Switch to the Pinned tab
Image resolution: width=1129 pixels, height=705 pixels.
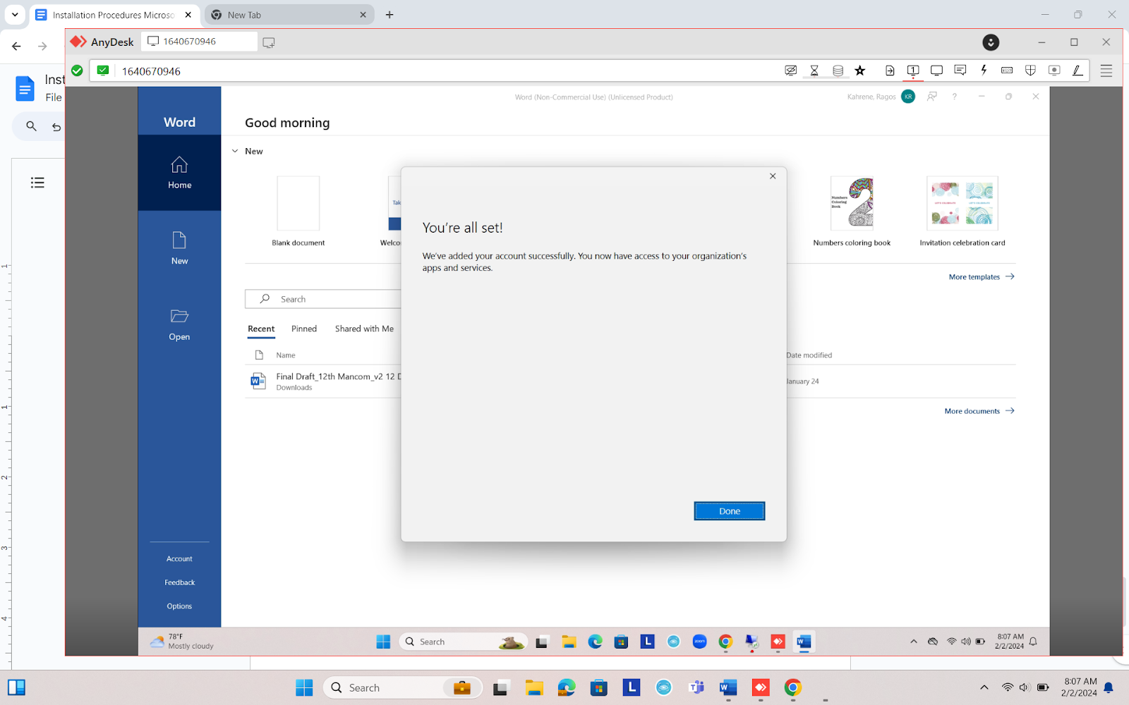coord(304,329)
